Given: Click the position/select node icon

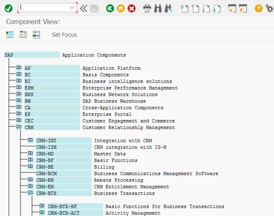Looking at the screenshot, I should coord(36,35).
